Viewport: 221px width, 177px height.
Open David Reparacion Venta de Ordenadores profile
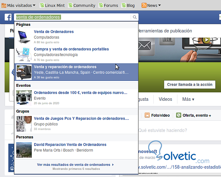click(70, 145)
